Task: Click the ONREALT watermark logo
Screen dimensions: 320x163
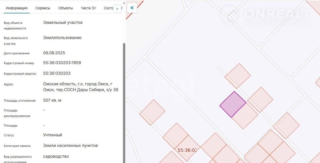Action: coord(265,16)
